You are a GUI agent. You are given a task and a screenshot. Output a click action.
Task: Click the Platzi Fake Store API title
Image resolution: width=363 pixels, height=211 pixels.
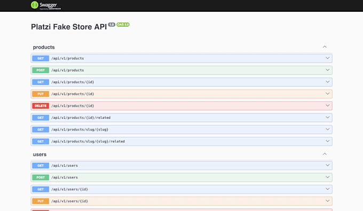point(69,27)
